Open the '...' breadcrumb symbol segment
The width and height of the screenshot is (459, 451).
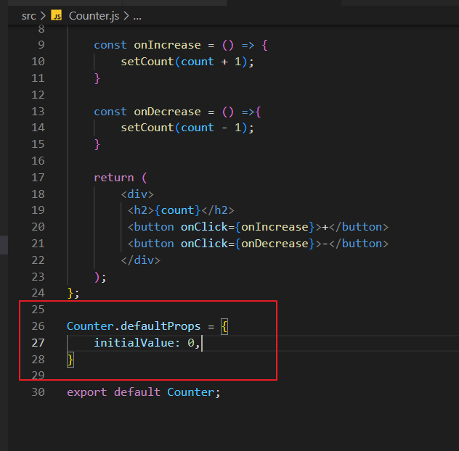click(x=137, y=16)
